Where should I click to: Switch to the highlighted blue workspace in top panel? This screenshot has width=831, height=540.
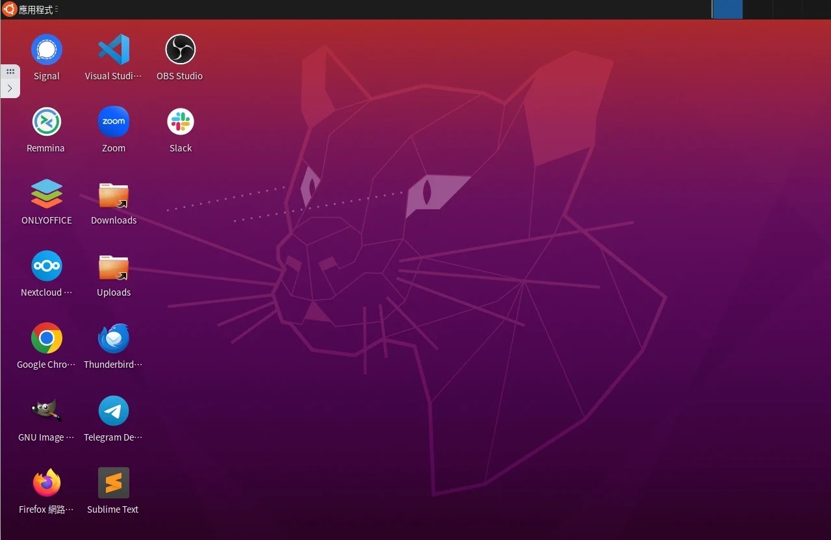[x=727, y=9]
